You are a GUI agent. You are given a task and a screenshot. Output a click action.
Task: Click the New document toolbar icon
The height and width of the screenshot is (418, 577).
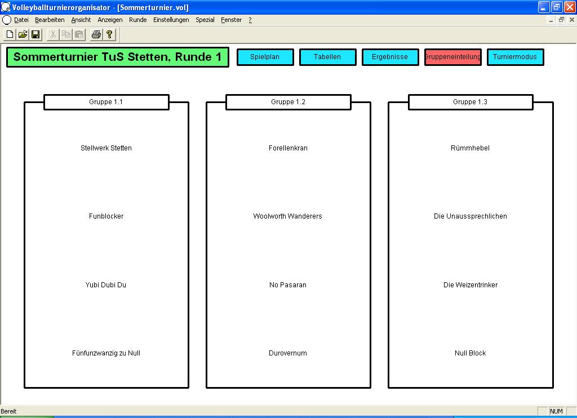[x=10, y=34]
